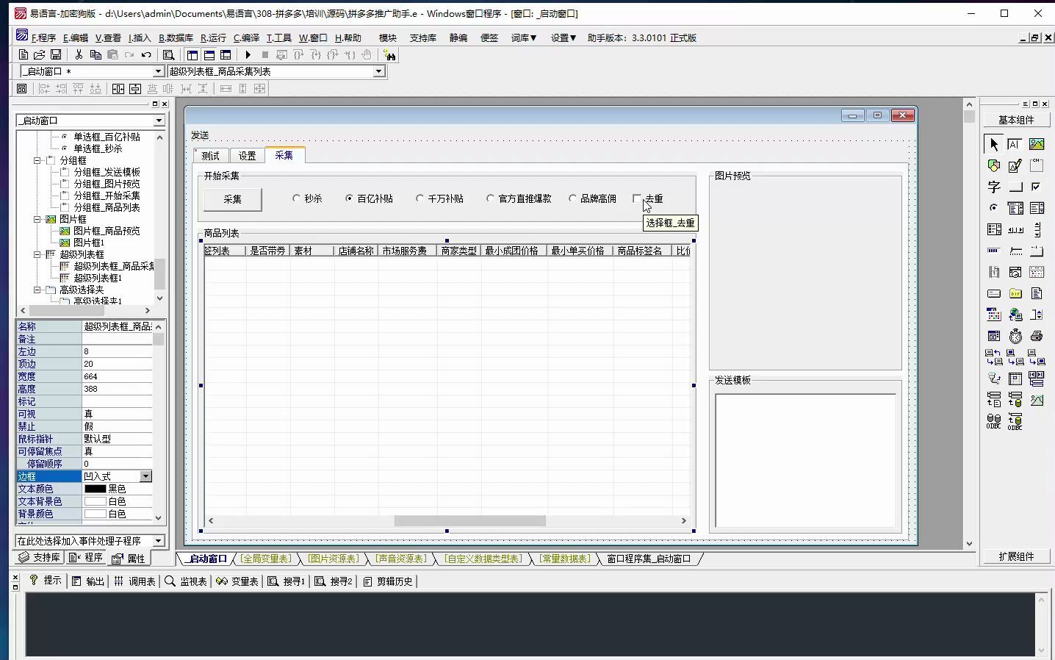Collapse the 图片框 tree node
Viewport: 1055px width, 660px height.
pos(37,219)
